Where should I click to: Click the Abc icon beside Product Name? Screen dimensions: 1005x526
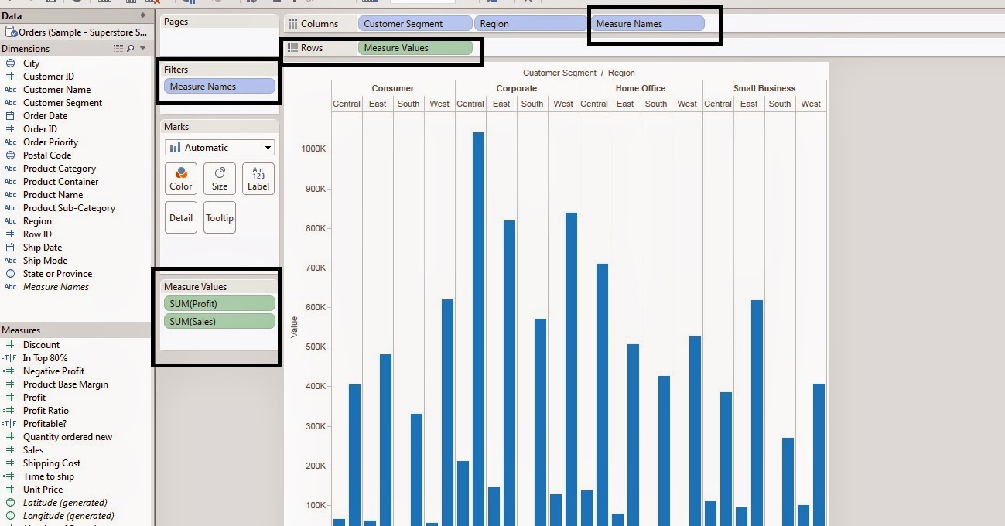(x=10, y=194)
